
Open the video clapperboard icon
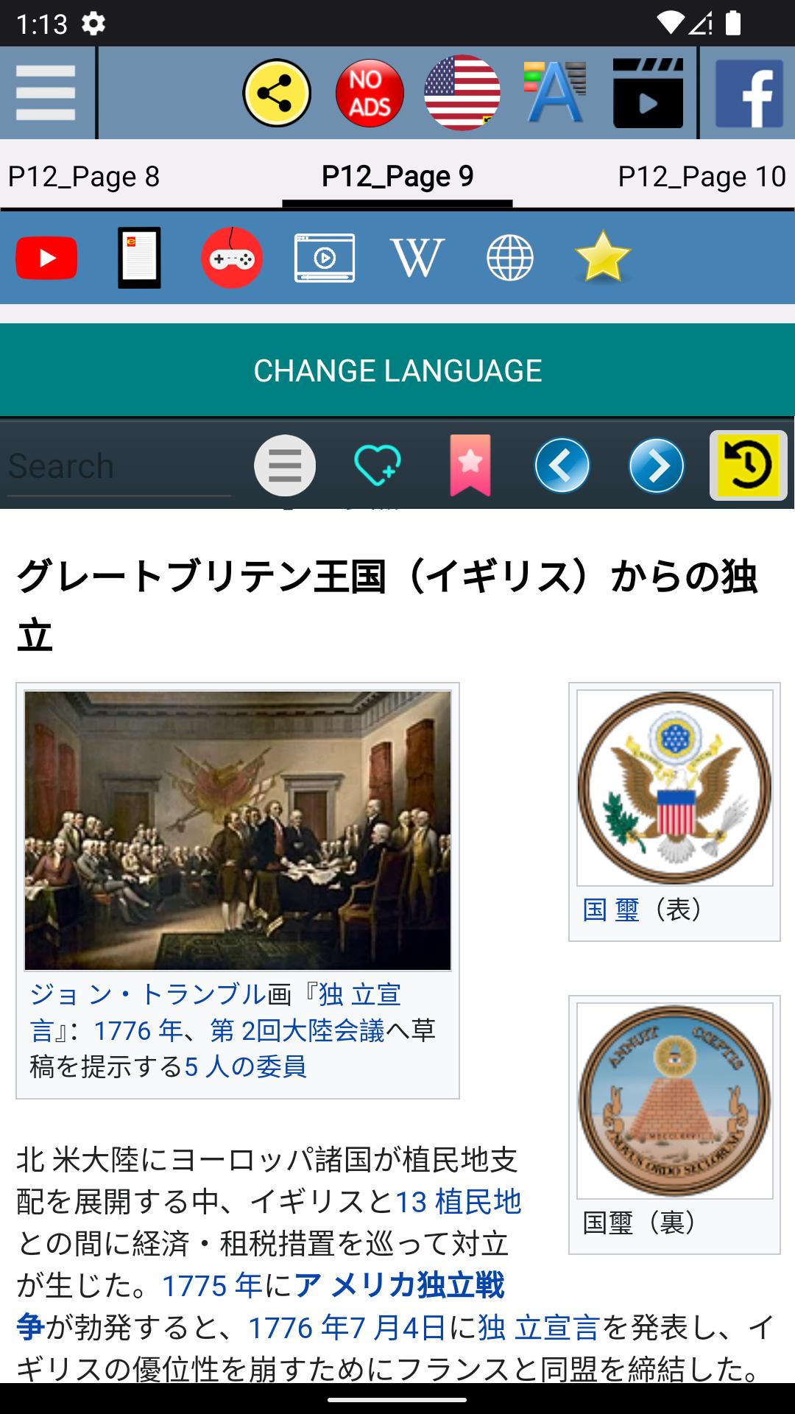(x=648, y=93)
